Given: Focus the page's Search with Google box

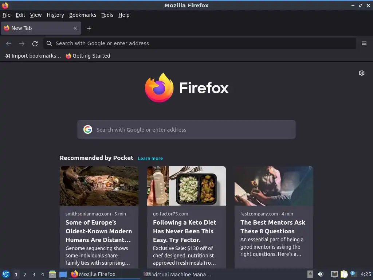Looking at the screenshot, I should pyautogui.click(x=186, y=129).
